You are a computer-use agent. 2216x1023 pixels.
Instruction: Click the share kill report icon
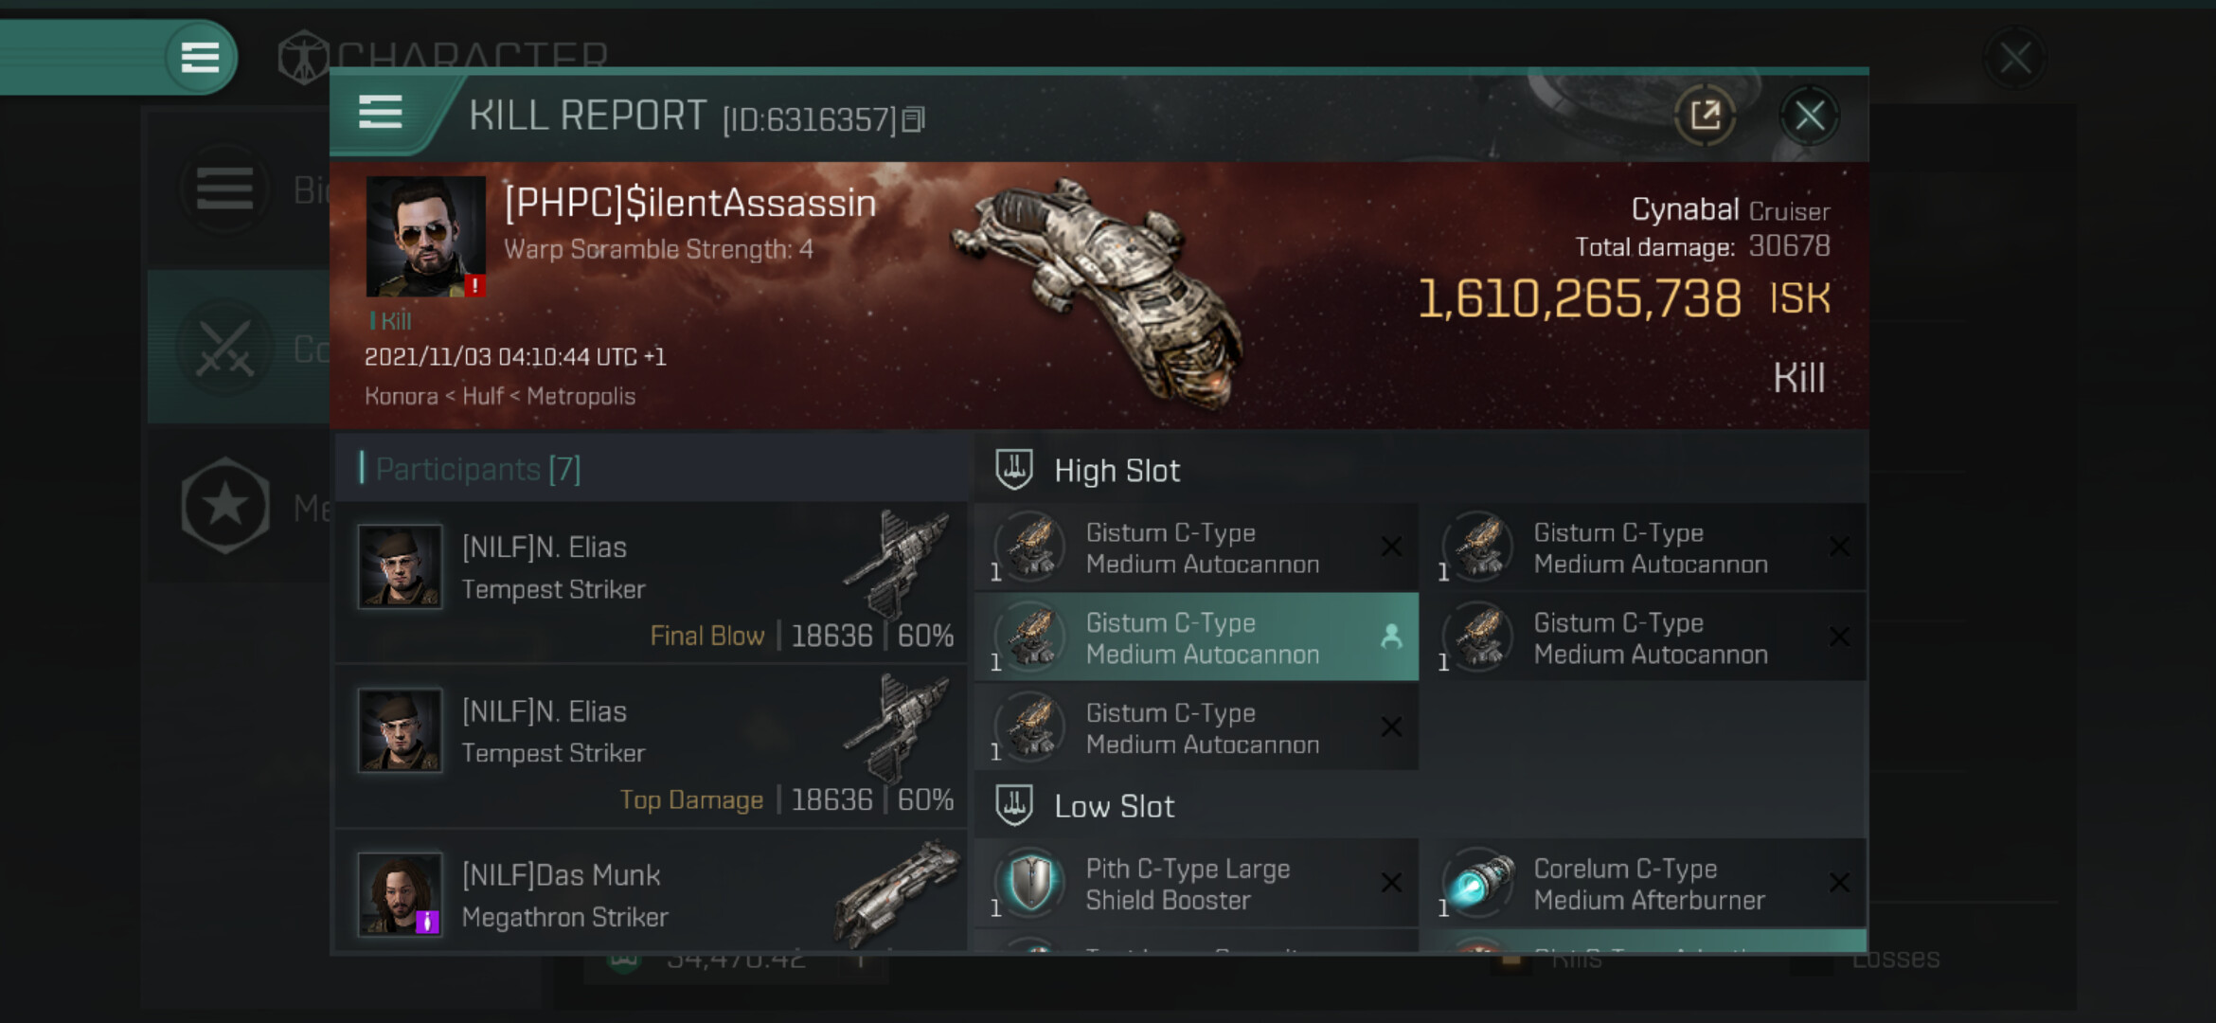1705,117
